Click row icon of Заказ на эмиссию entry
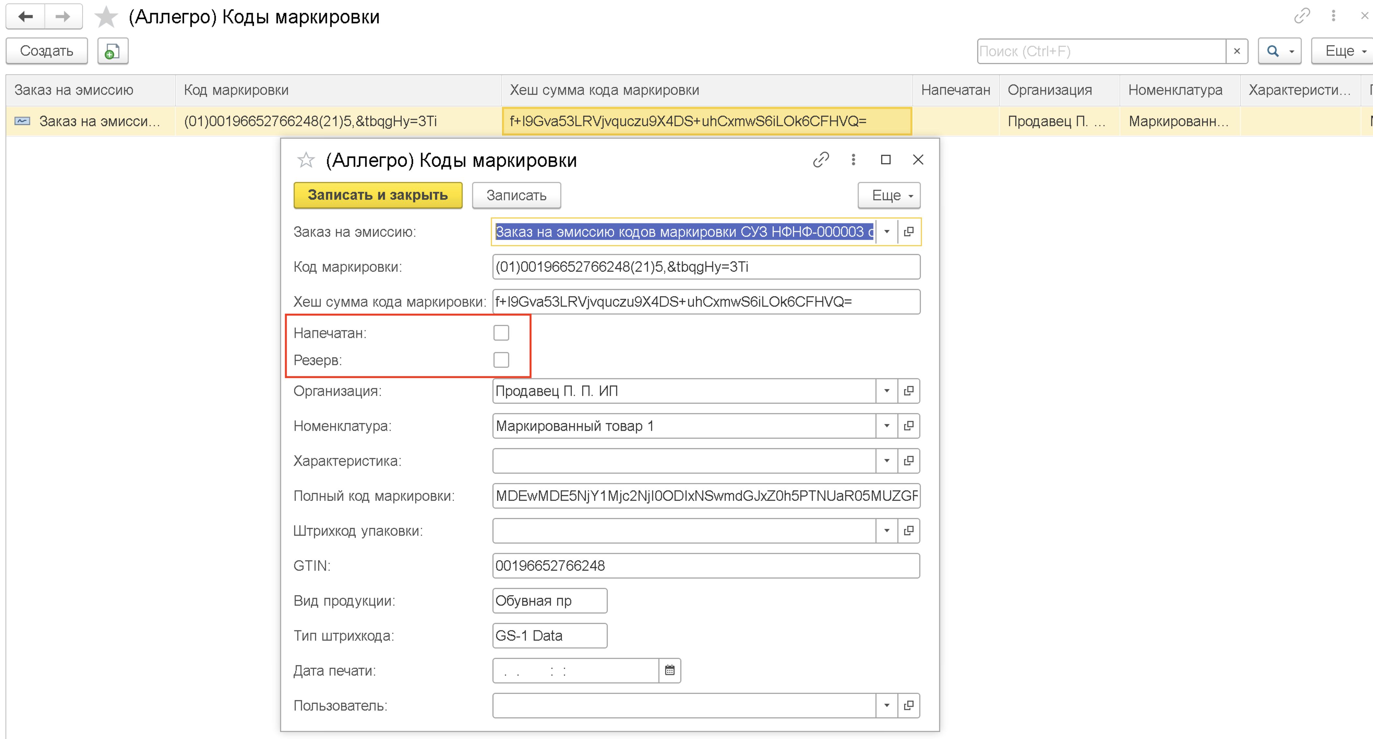This screenshot has height=739, width=1373. (x=22, y=121)
